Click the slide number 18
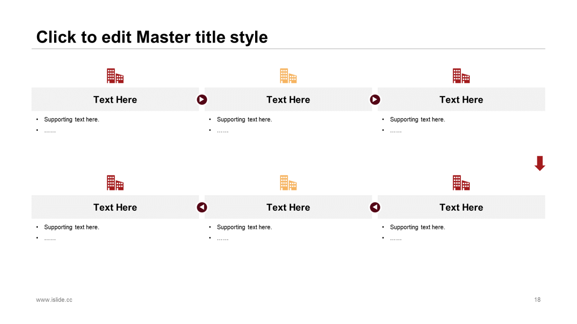 coord(537,300)
